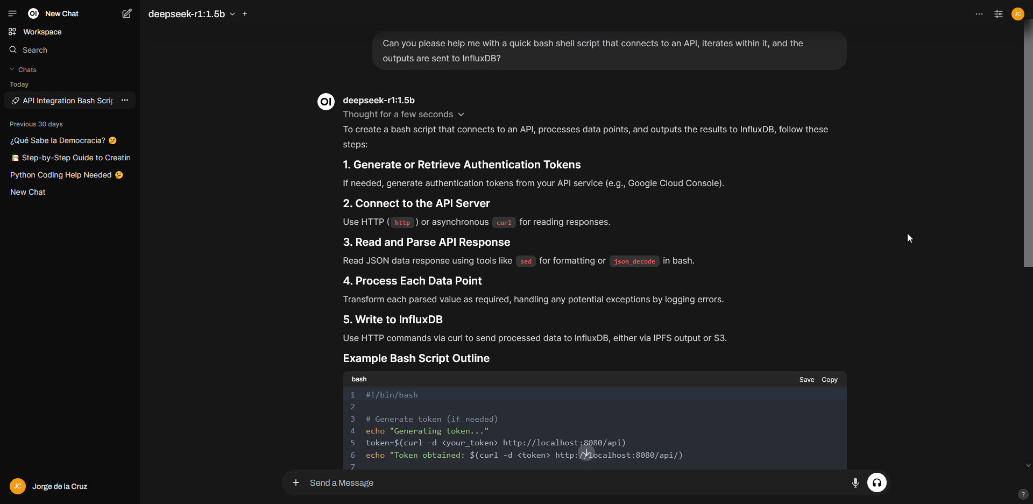Click the '3. Read and Parse API Response' heading
Viewport: 1033px width, 504px height.
click(427, 242)
